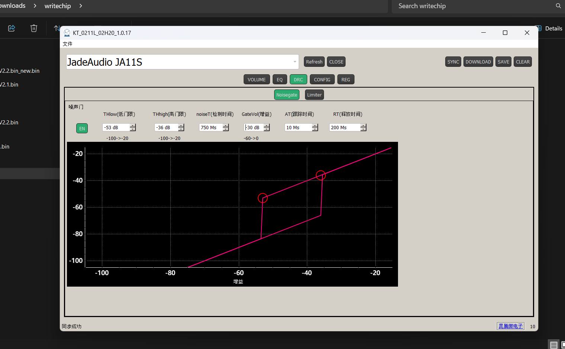Click the Refresh button
The width and height of the screenshot is (565, 349).
coord(314,62)
